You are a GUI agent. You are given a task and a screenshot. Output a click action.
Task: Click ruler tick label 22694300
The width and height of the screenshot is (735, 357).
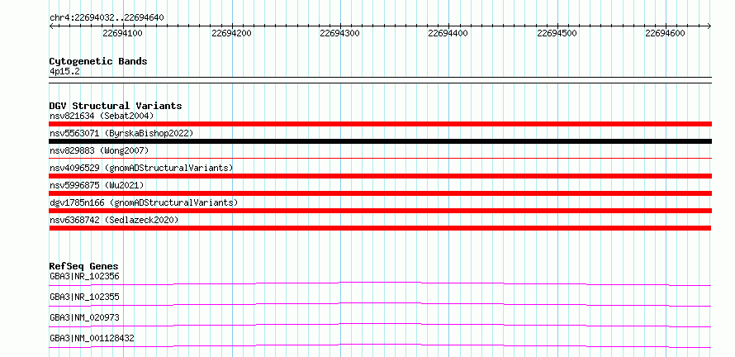pos(340,33)
